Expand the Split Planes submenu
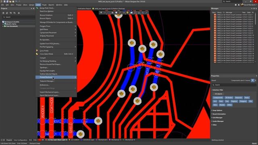 [x=56, y=29]
